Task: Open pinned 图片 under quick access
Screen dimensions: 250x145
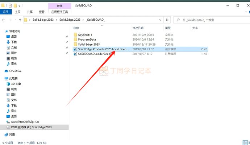Action: (14, 53)
